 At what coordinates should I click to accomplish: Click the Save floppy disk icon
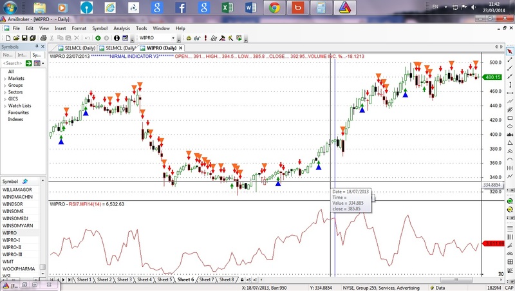[x=24, y=38]
